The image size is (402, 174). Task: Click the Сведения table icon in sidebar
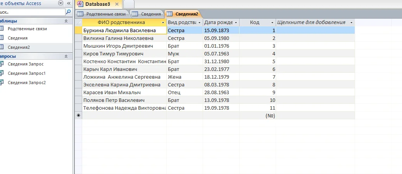[x=2, y=38]
